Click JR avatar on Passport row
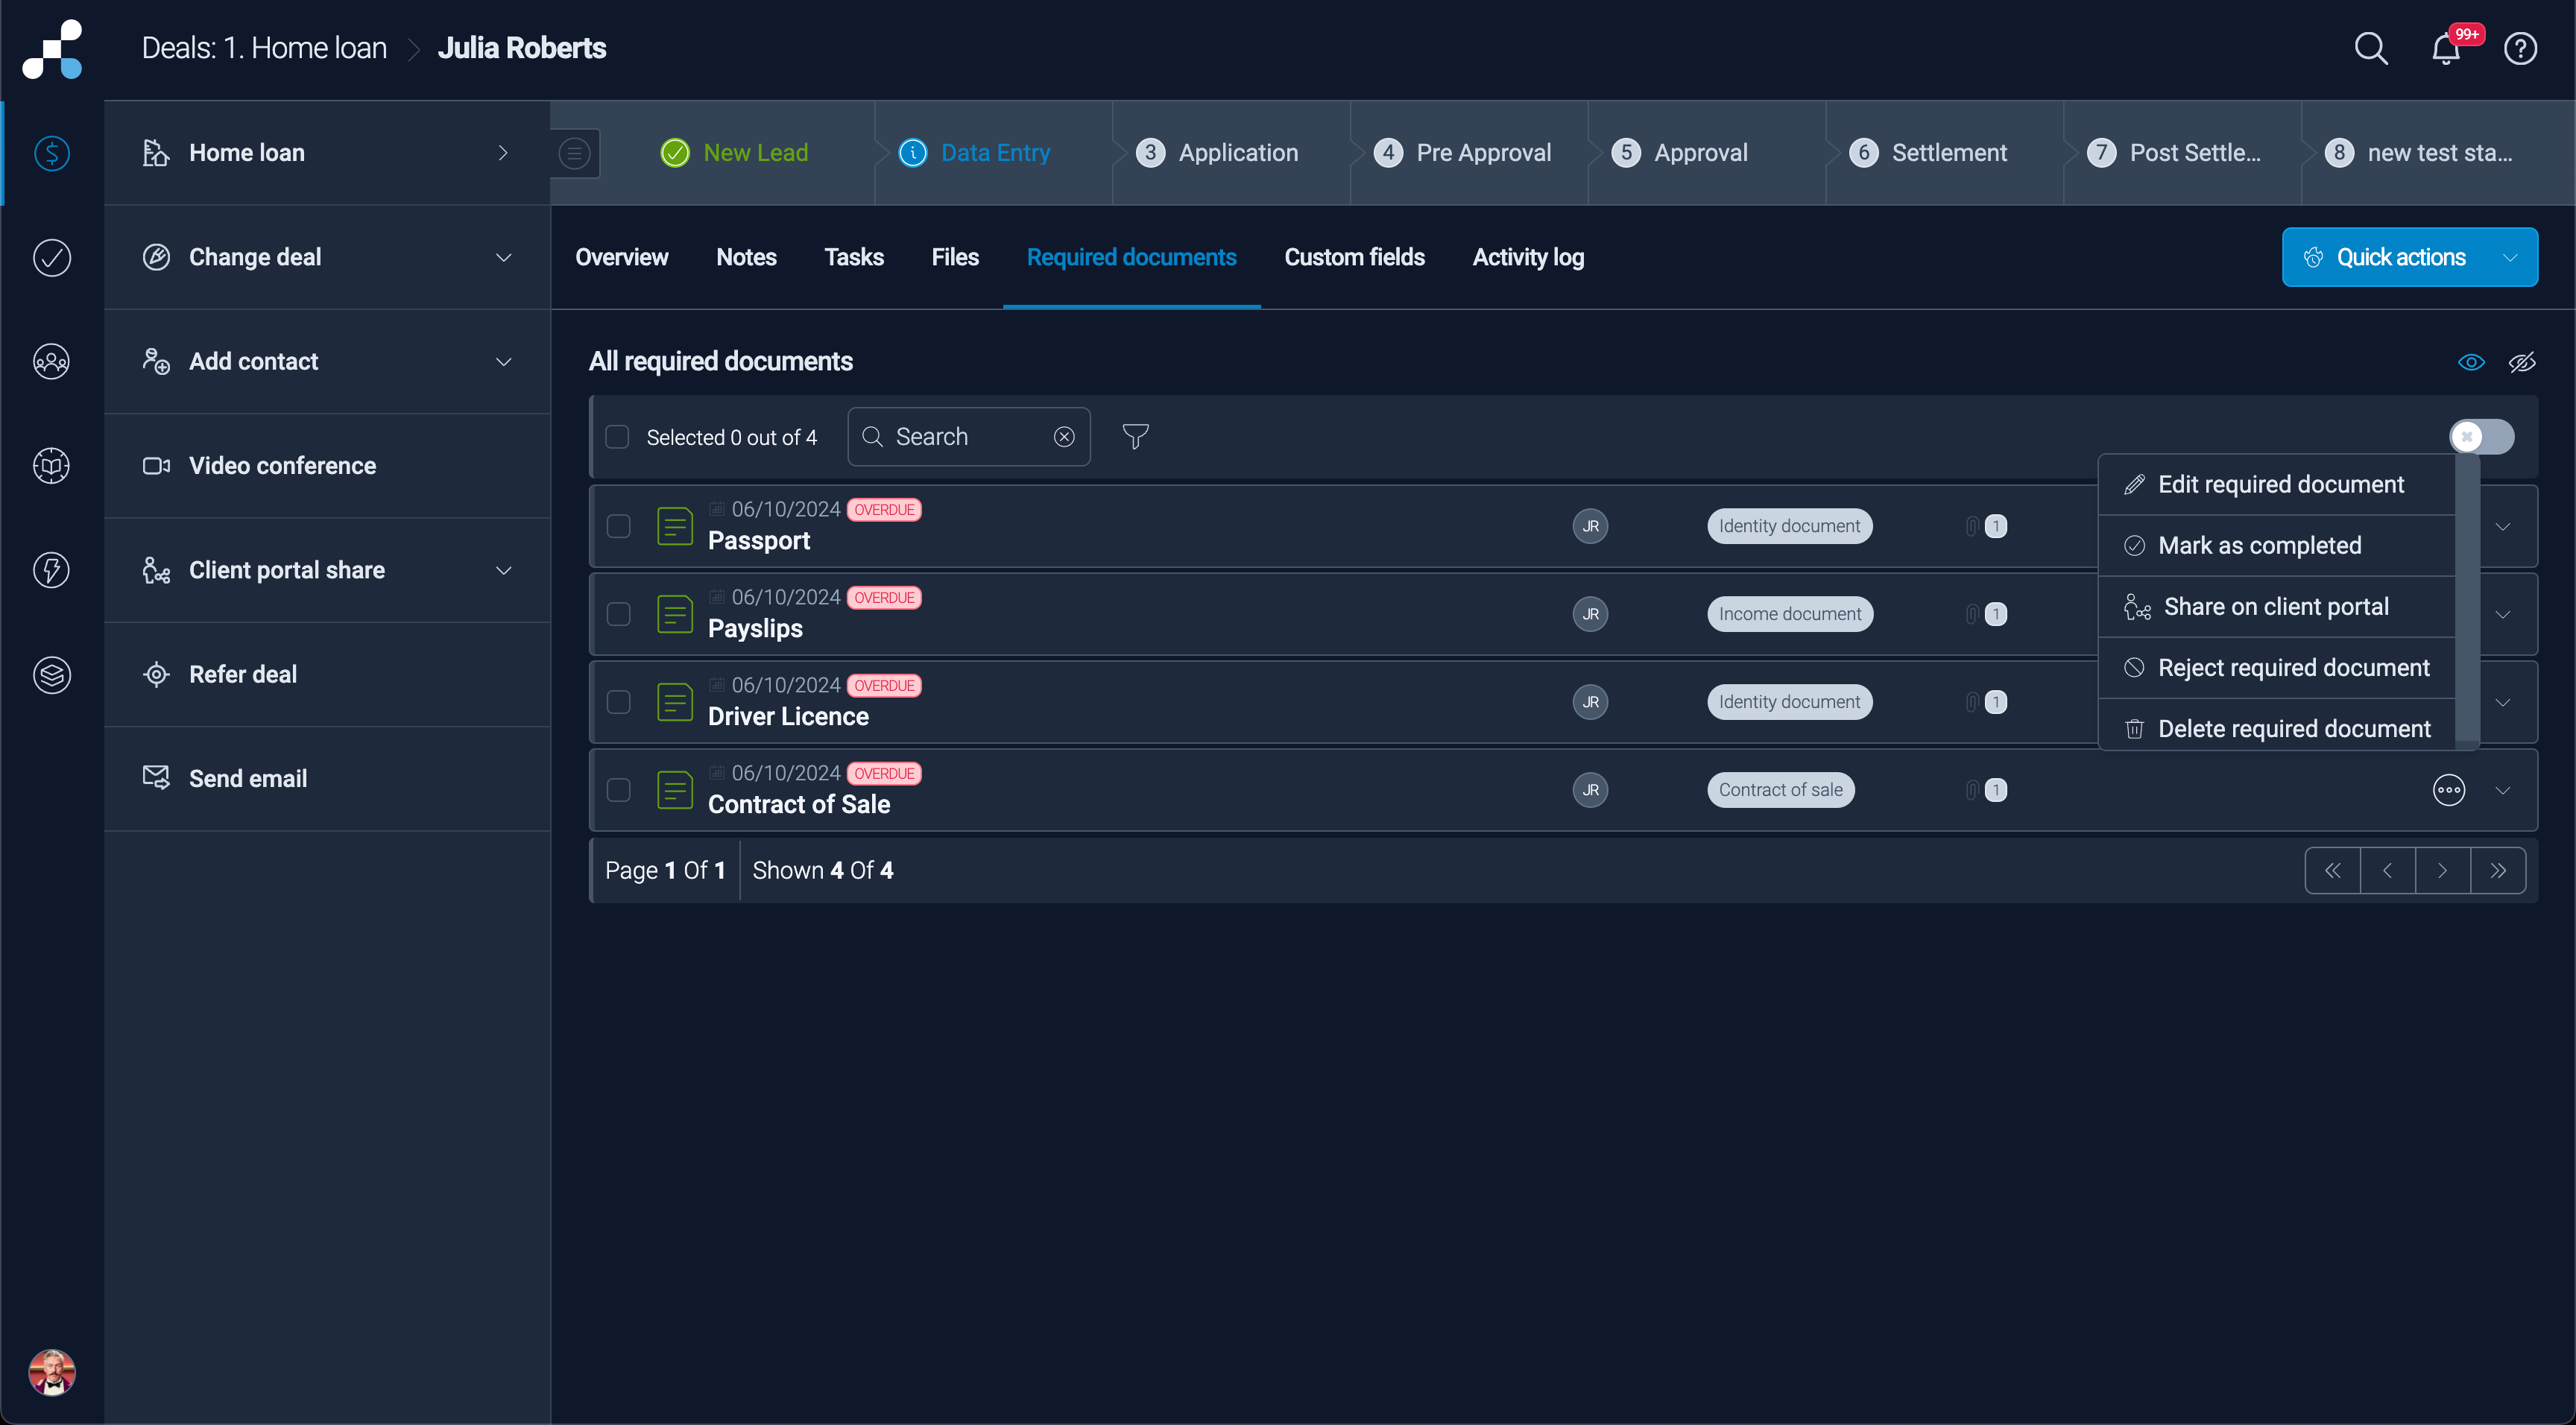This screenshot has width=2576, height=1425. click(x=1590, y=525)
